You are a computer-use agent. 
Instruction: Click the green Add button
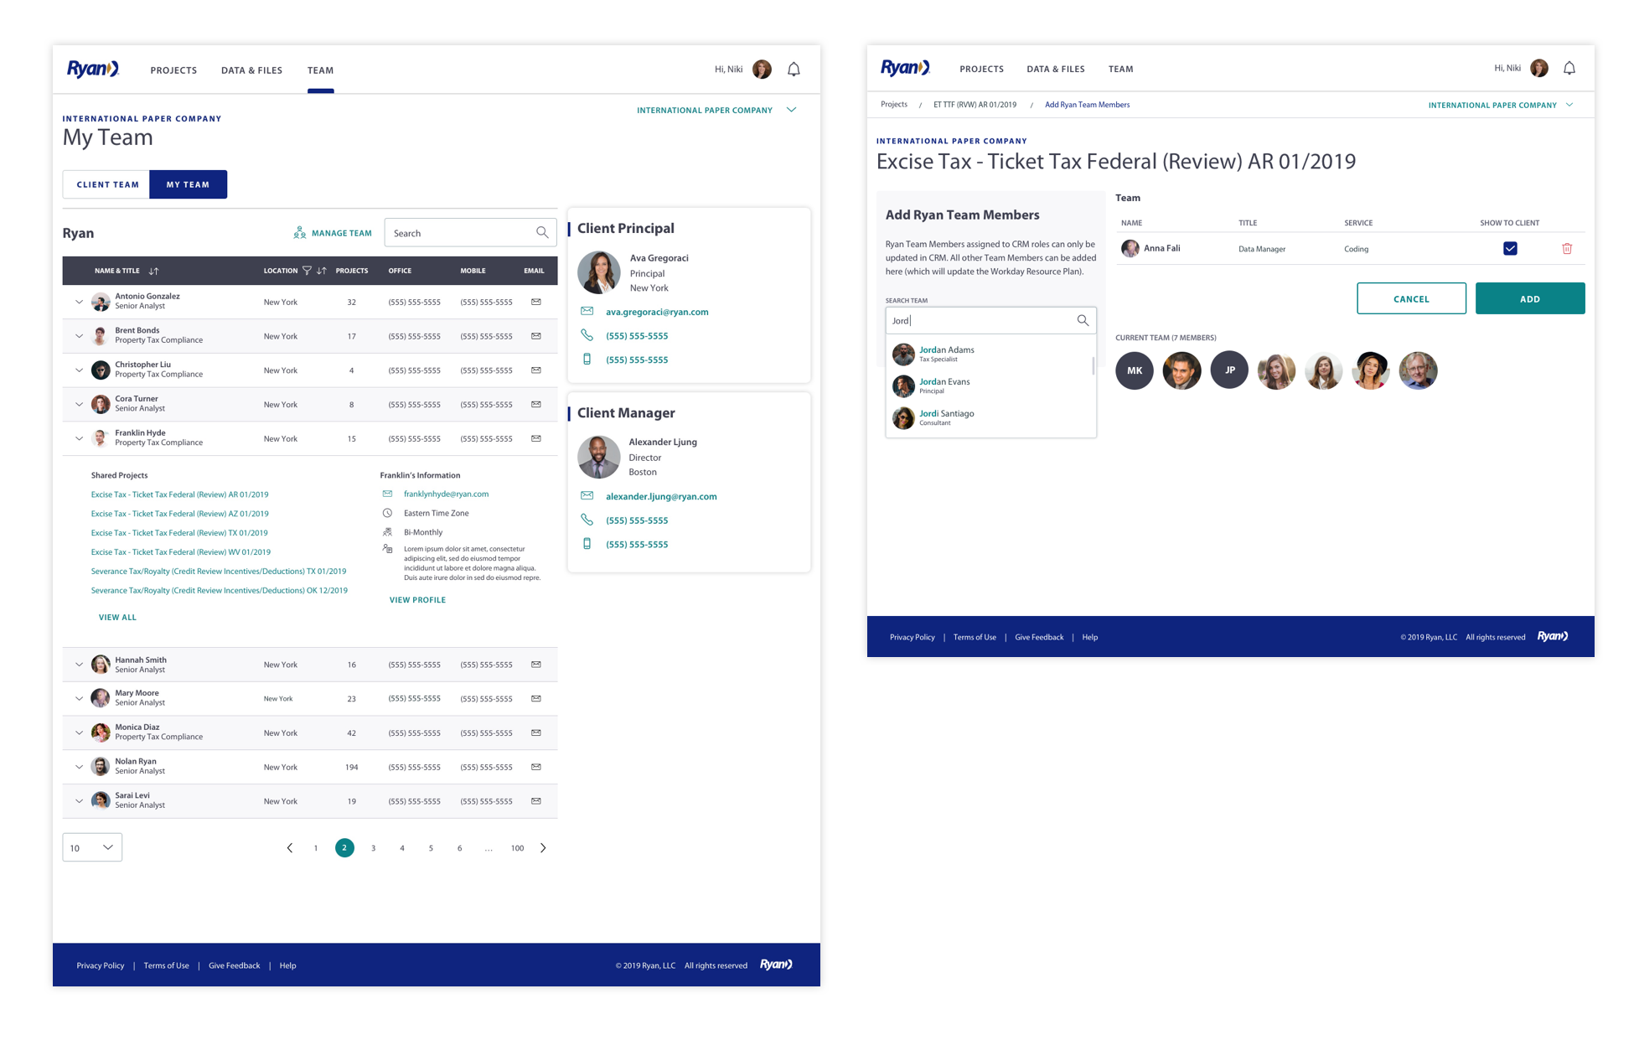click(x=1529, y=299)
